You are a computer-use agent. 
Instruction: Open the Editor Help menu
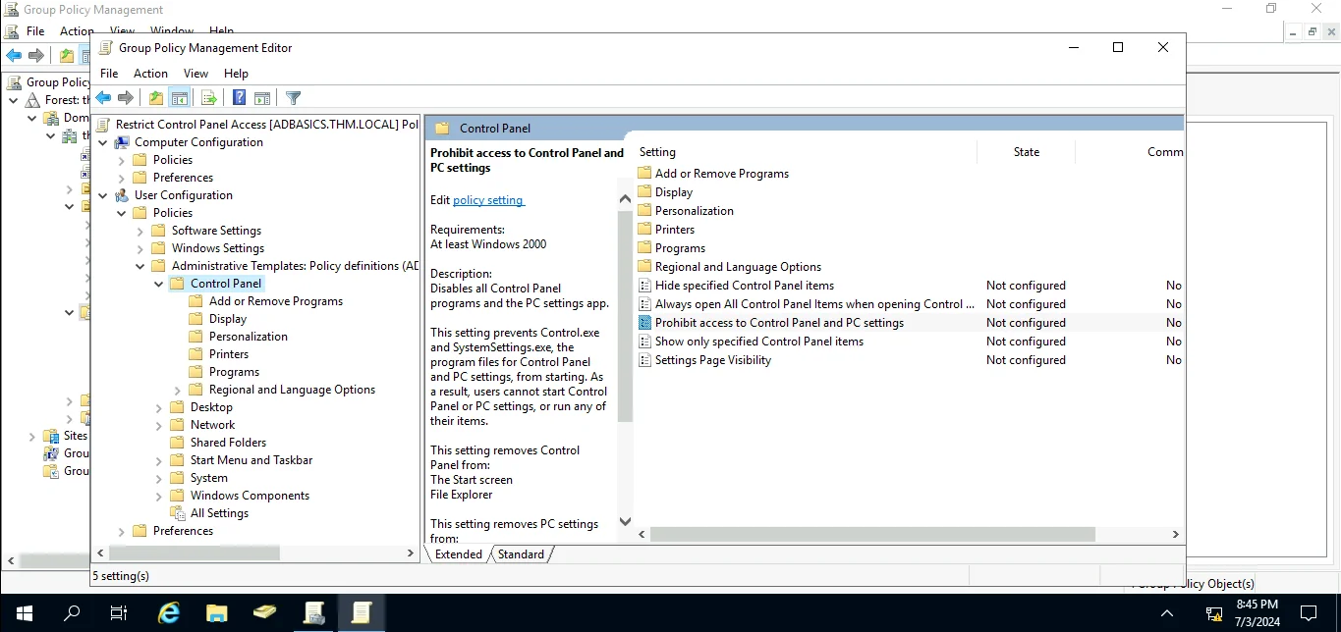coord(236,74)
